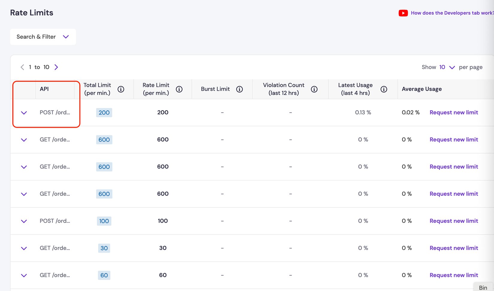Click the Burst Limit column header text

(x=215, y=89)
